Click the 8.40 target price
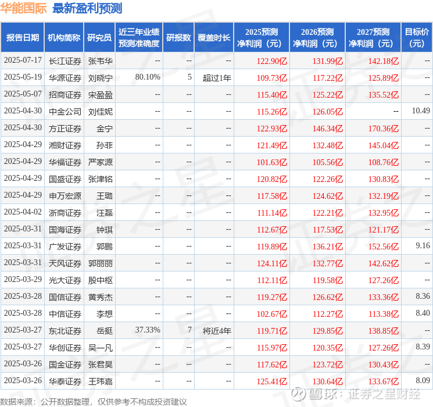Viewport: 433px width, 407px height. [x=423, y=313]
